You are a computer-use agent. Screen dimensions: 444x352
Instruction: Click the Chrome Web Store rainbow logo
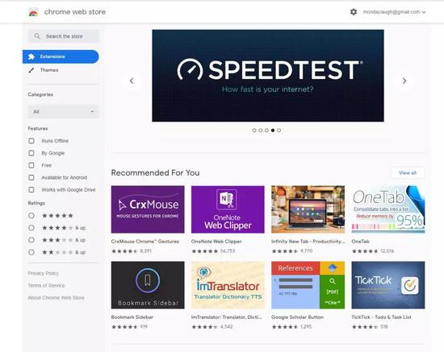(x=33, y=12)
